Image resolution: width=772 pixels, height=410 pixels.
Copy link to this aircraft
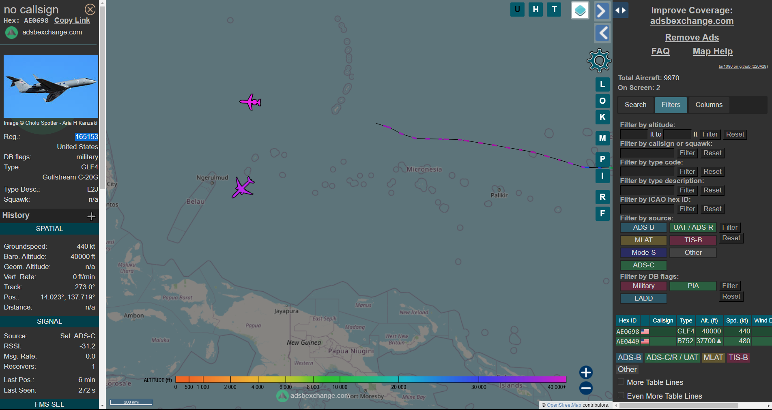pos(72,20)
